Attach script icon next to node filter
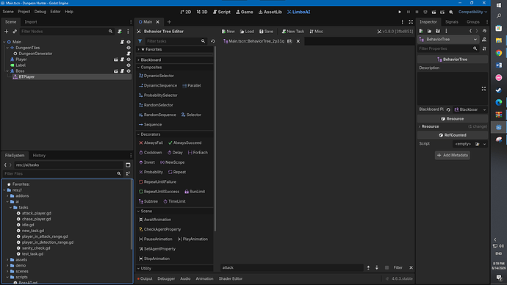The image size is (507, 285). [120, 32]
